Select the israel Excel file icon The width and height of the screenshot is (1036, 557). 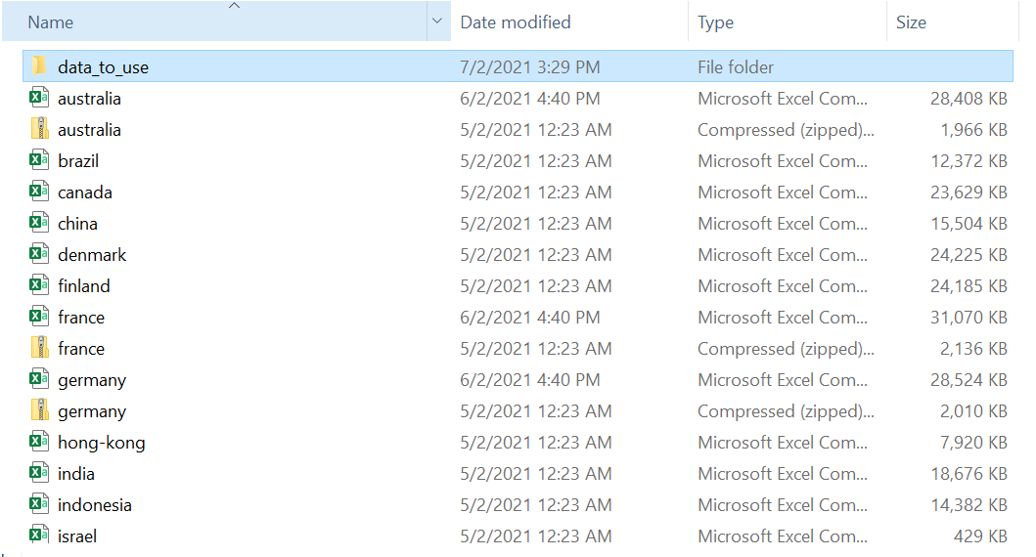(x=39, y=536)
